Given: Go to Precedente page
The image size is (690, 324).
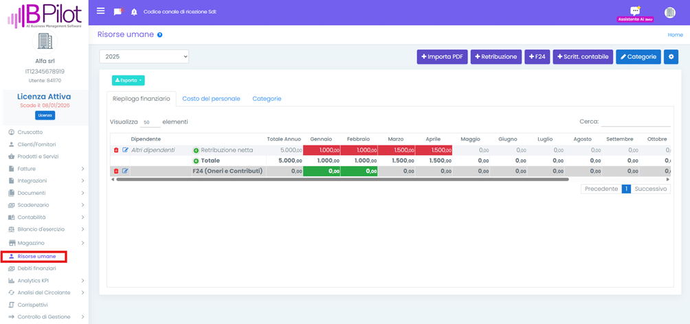Looking at the screenshot, I should tap(601, 189).
